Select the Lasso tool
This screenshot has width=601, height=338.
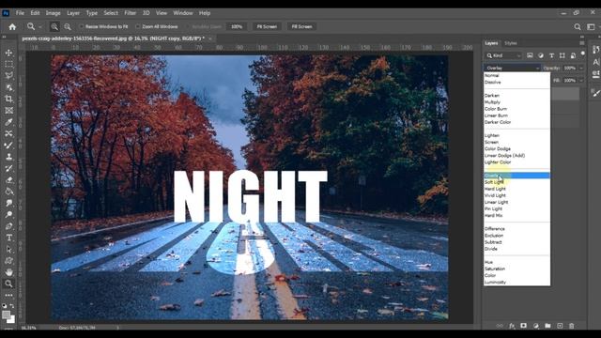pos(8,75)
